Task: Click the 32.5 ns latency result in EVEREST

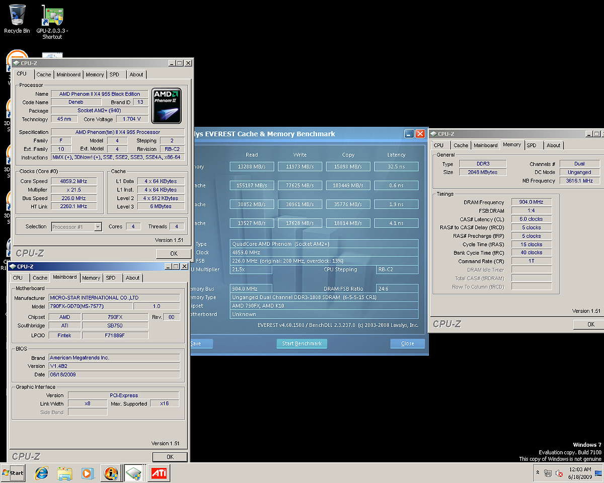Action: tap(396, 167)
